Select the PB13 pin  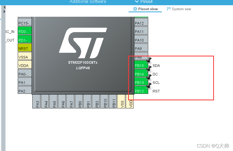(x=141, y=81)
